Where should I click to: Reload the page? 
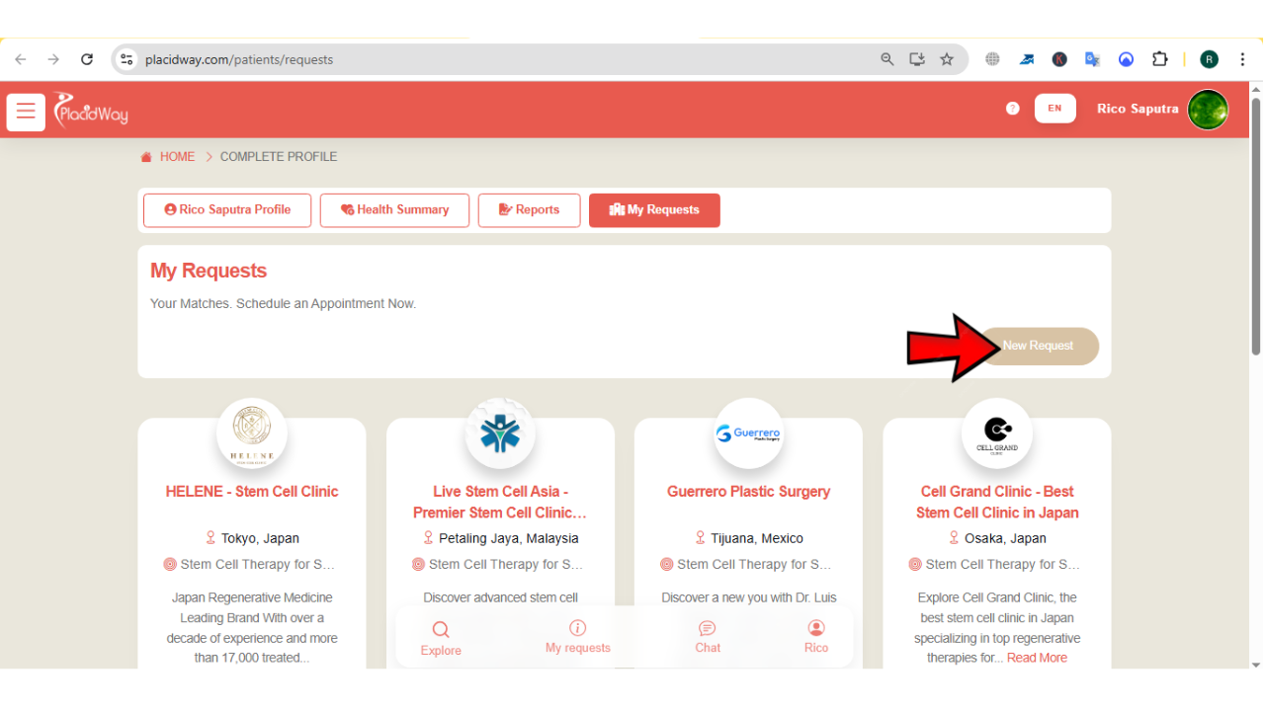pyautogui.click(x=87, y=59)
